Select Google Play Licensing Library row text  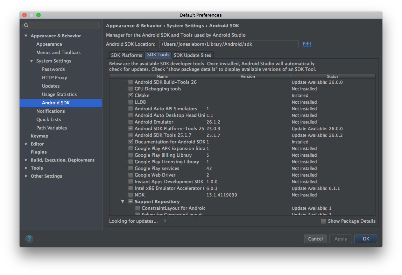tap(167, 162)
